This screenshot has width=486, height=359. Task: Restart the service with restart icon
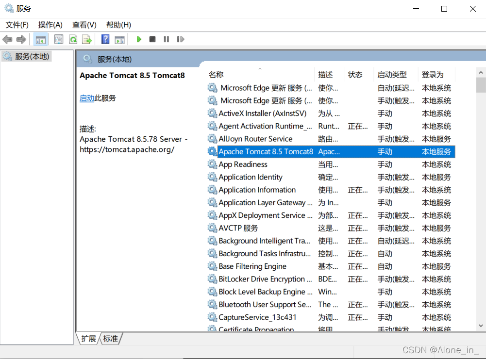[x=181, y=39]
